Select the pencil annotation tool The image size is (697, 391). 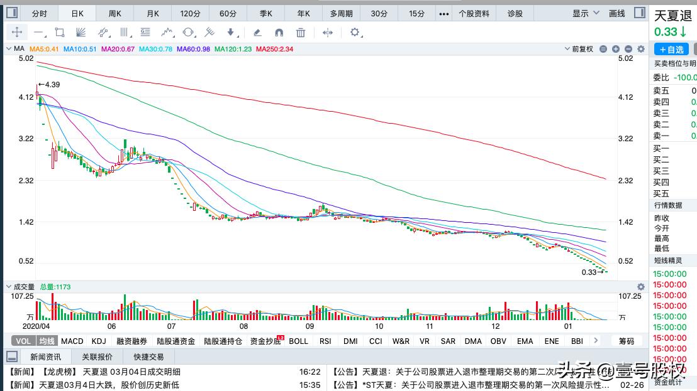pos(258,33)
